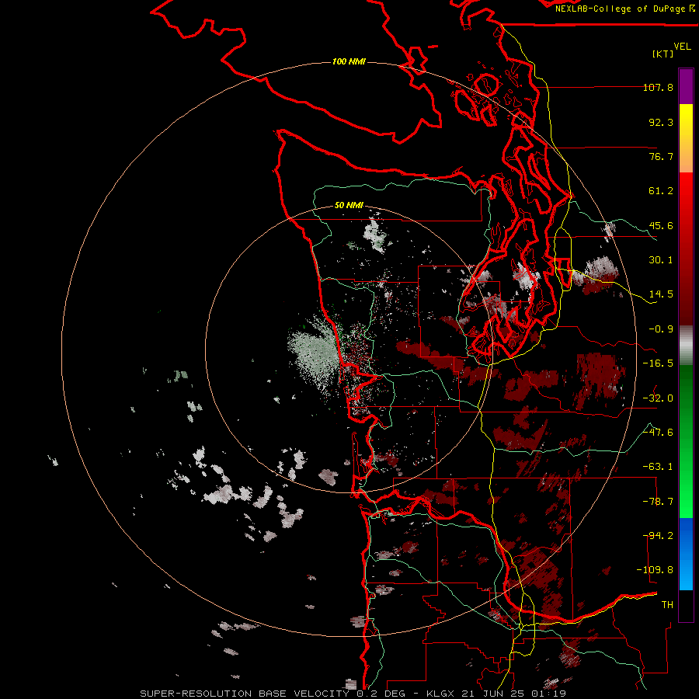
Task: Click the SUPER-RESOLUTION BASE VELOCITY title text
Action: pyautogui.click(x=245, y=694)
